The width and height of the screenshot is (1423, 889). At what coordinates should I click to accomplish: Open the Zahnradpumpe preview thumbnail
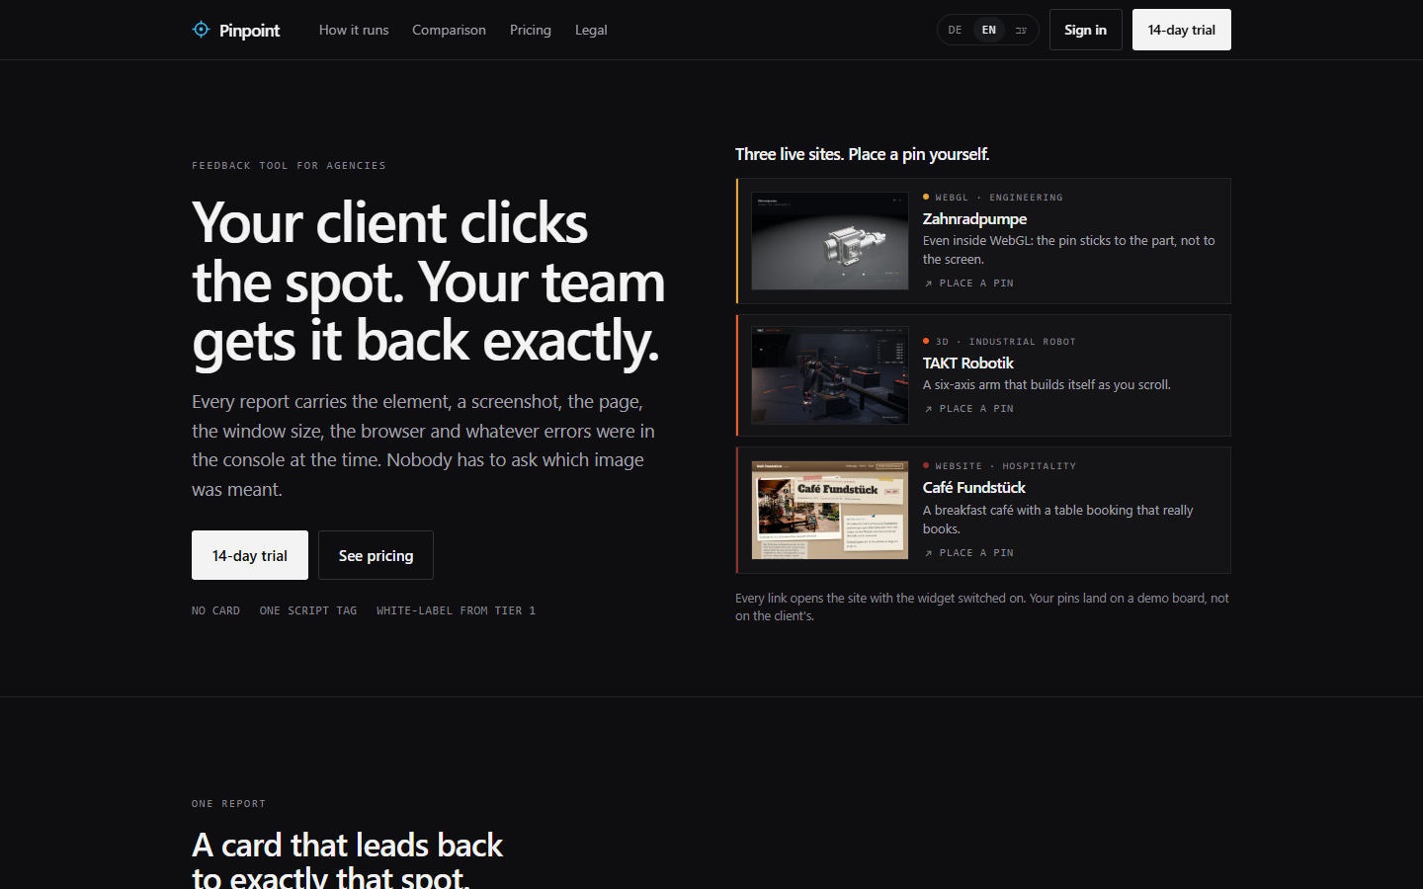(x=830, y=241)
